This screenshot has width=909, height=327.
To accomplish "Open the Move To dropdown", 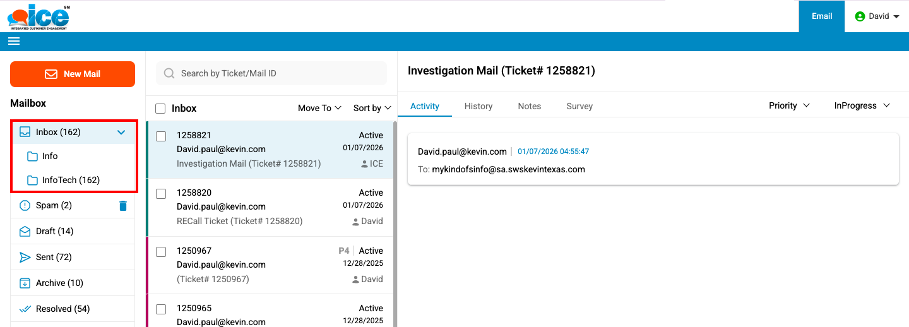I will pos(319,109).
